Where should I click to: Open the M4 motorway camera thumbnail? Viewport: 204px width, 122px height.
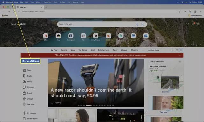pyautogui.click(x=170, y=82)
